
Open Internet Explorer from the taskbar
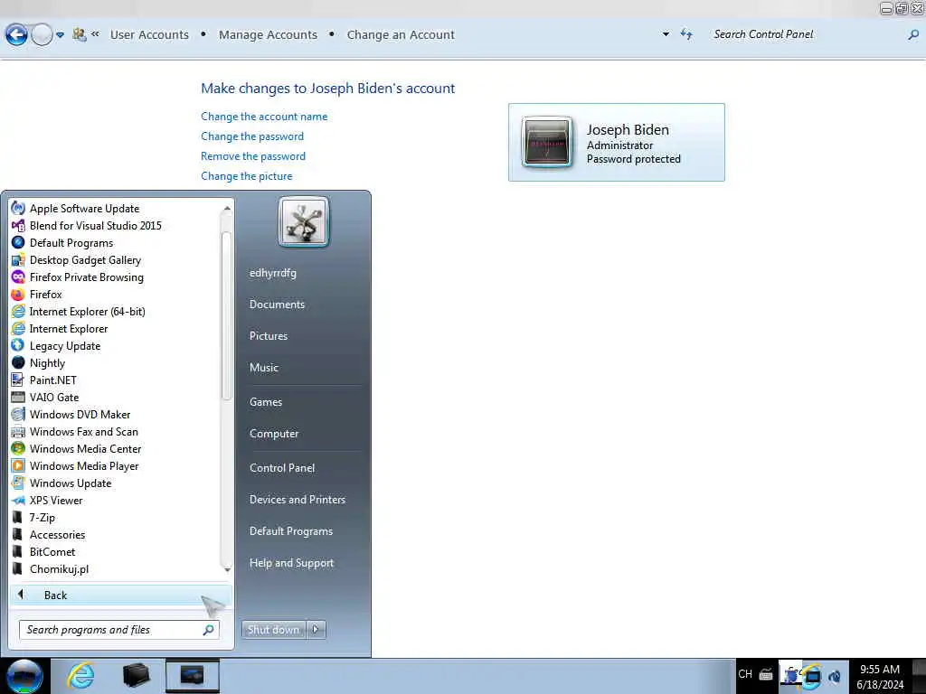[x=80, y=676]
